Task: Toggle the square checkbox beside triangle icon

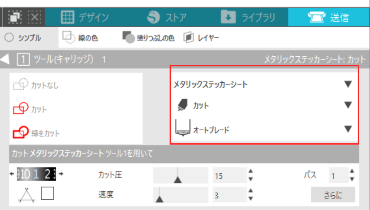Action: pos(47,193)
